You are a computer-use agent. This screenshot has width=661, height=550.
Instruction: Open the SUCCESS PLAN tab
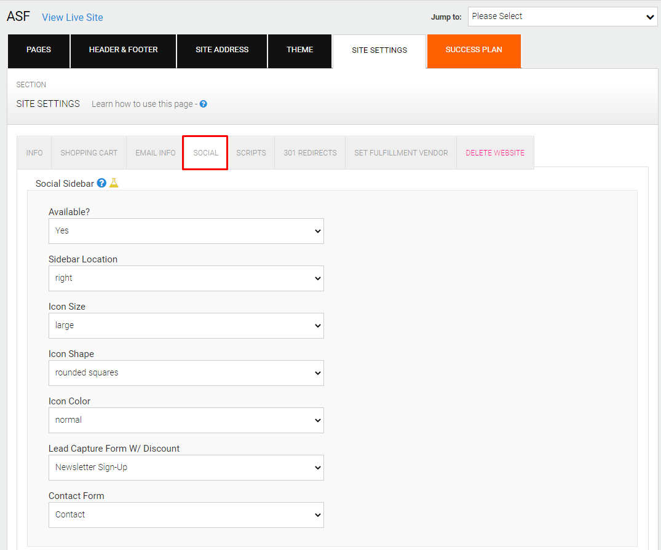473,51
